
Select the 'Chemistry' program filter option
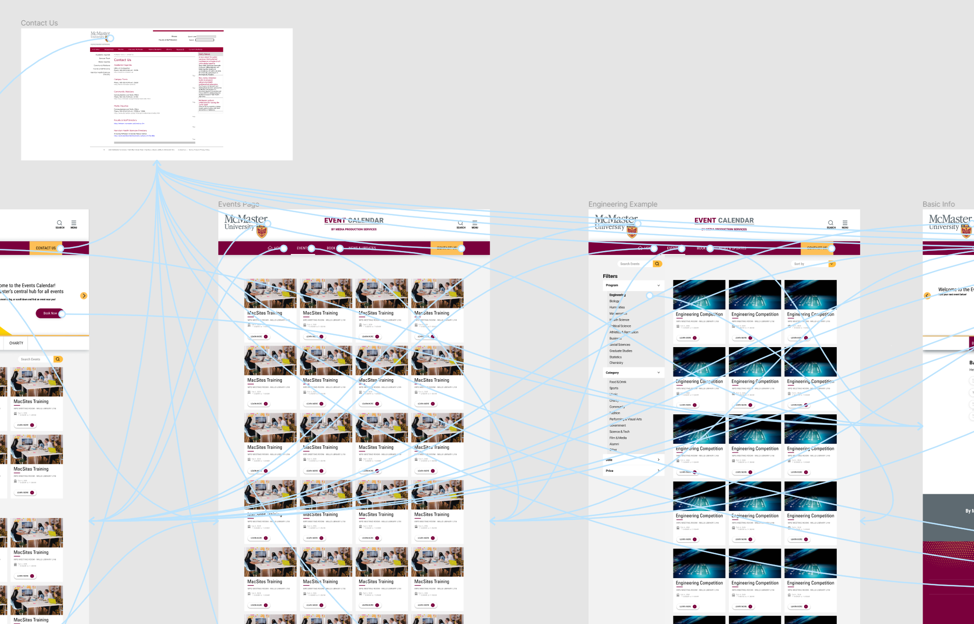[x=616, y=363]
